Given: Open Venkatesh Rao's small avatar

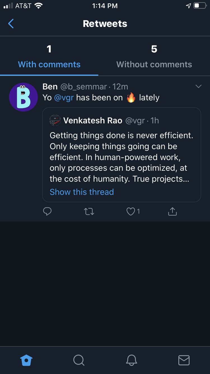Looking at the screenshot, I should pyautogui.click(x=55, y=121).
